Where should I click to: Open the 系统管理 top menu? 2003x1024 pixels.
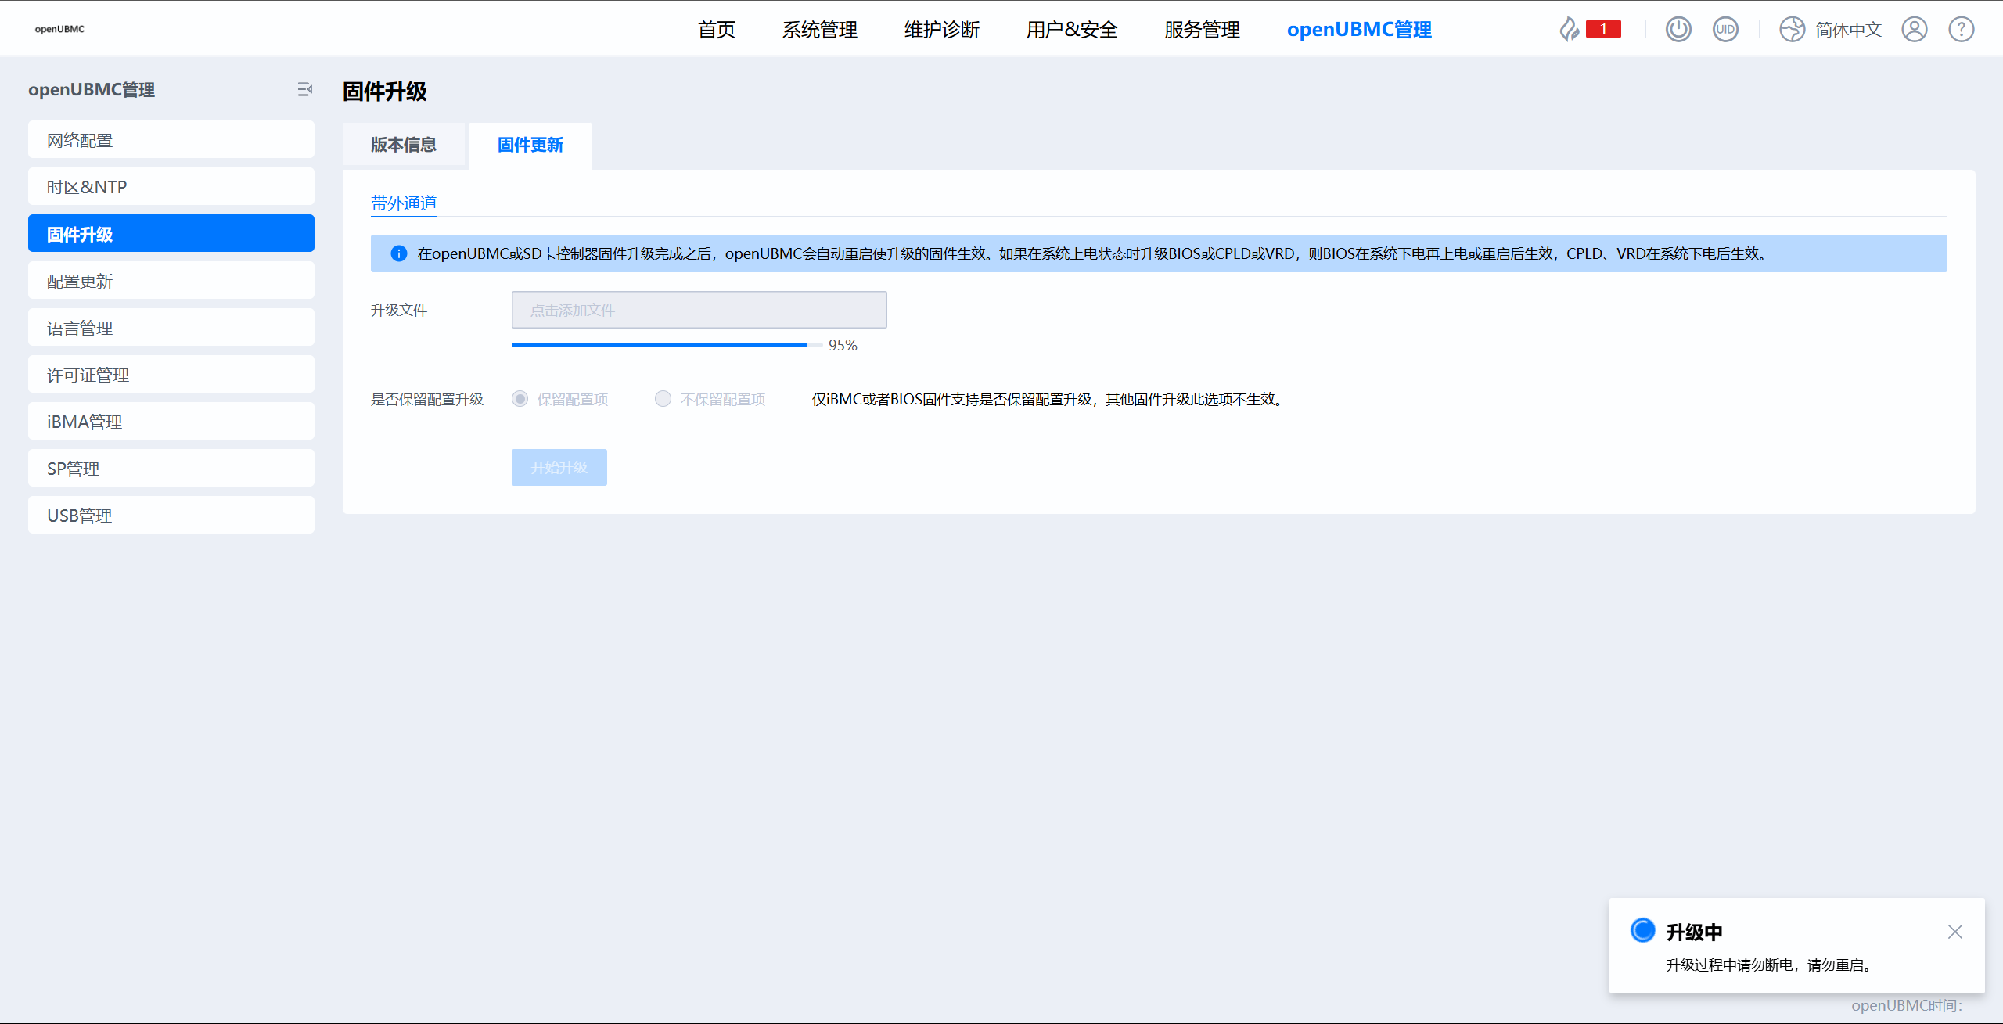[x=820, y=30]
